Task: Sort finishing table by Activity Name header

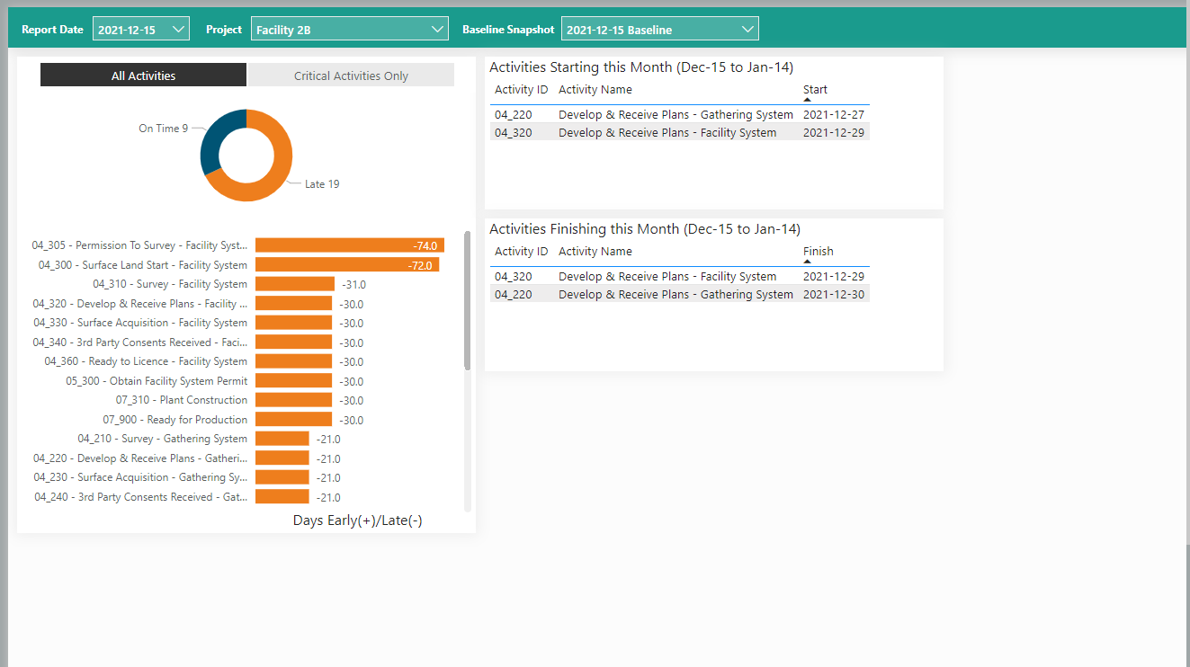Action: 595,252
